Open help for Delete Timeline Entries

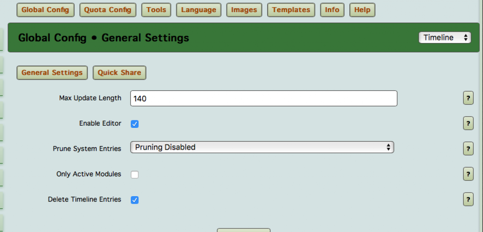(x=468, y=199)
